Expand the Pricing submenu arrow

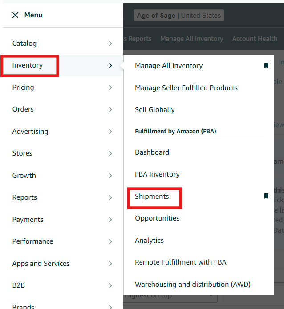[110, 88]
